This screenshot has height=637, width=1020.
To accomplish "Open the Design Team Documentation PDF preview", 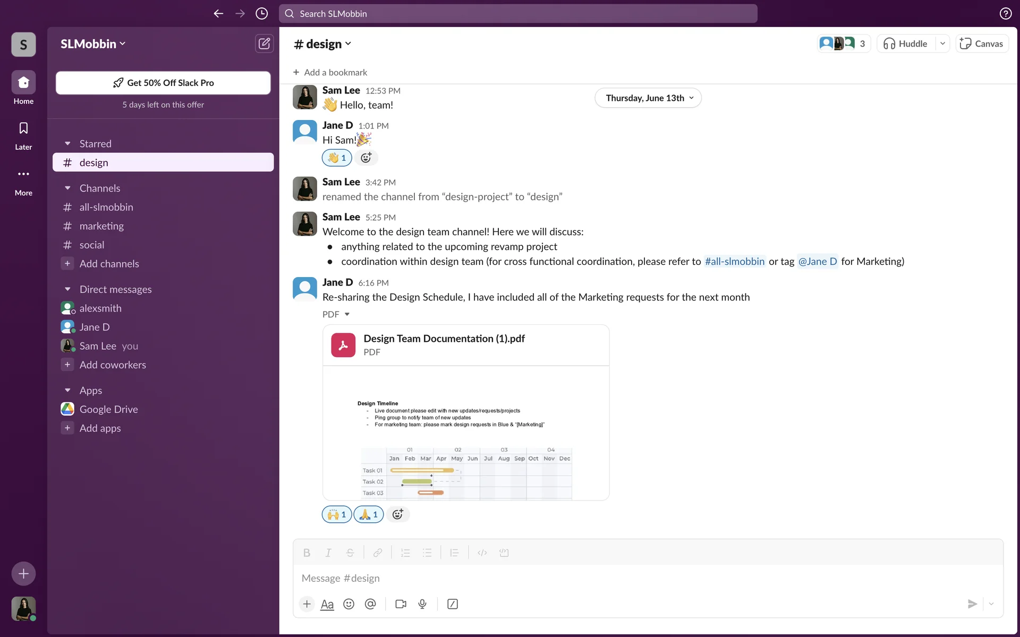I will point(465,433).
